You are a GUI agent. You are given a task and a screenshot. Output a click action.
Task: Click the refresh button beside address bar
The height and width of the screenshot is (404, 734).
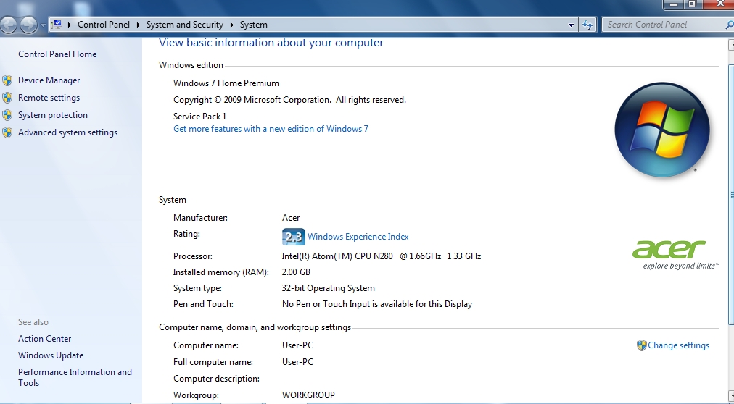(x=587, y=25)
